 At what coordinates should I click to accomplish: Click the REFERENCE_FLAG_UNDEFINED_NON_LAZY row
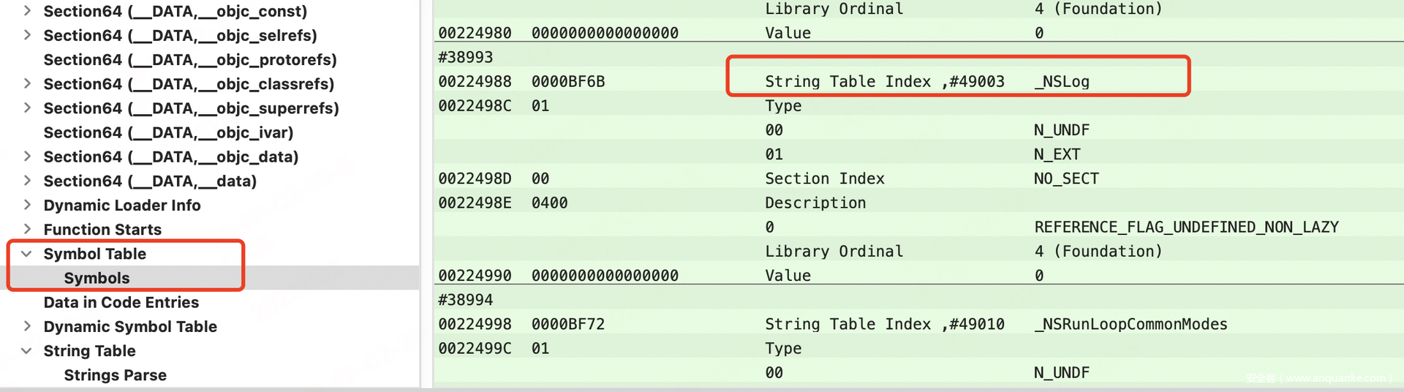point(1185,227)
